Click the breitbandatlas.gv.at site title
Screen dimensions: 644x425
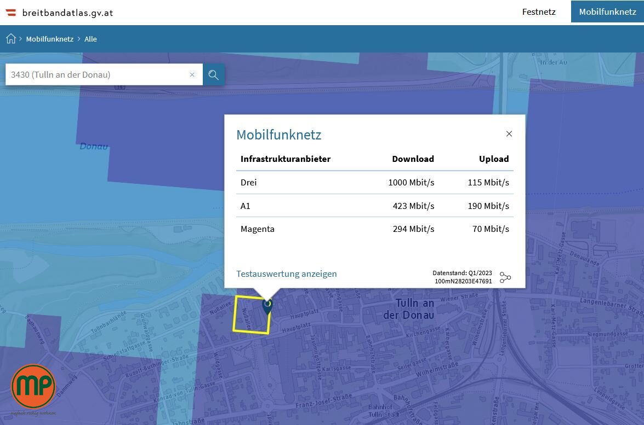pyautogui.click(x=68, y=13)
